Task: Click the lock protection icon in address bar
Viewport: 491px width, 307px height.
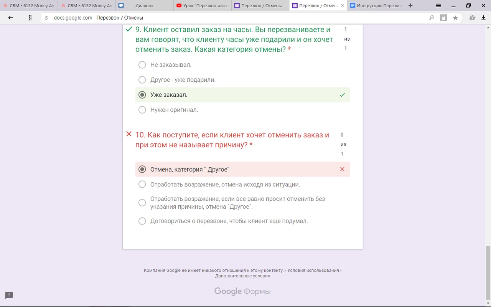Action: pyautogui.click(x=443, y=18)
